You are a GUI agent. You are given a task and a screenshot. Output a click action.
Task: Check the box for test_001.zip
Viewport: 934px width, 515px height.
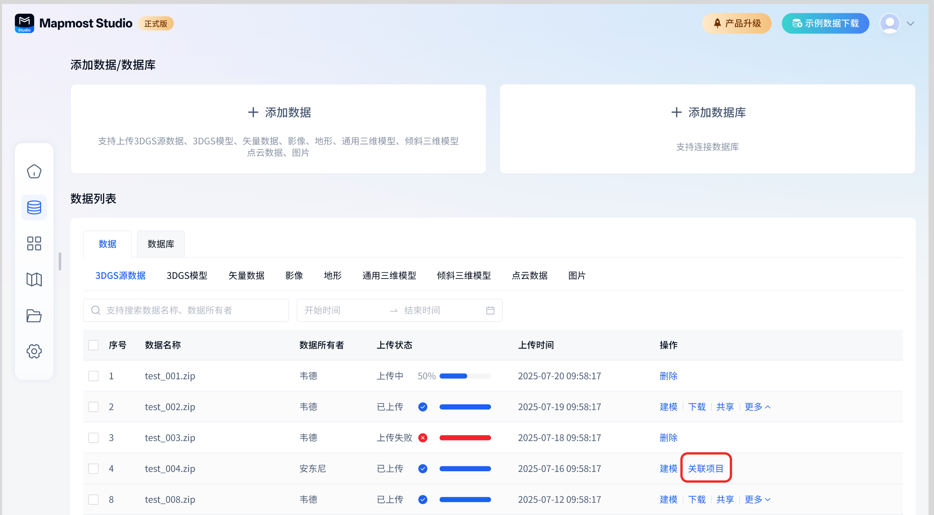coord(93,376)
